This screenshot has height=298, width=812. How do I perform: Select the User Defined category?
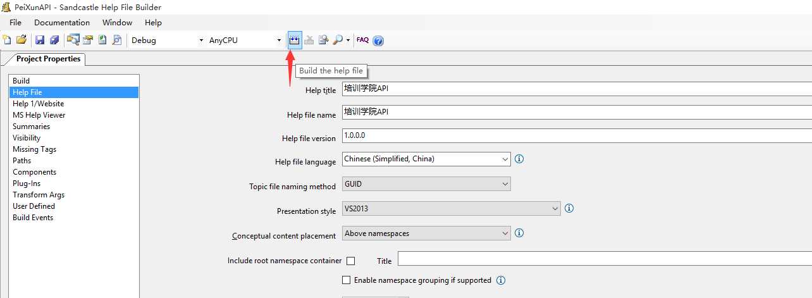[x=74, y=206]
